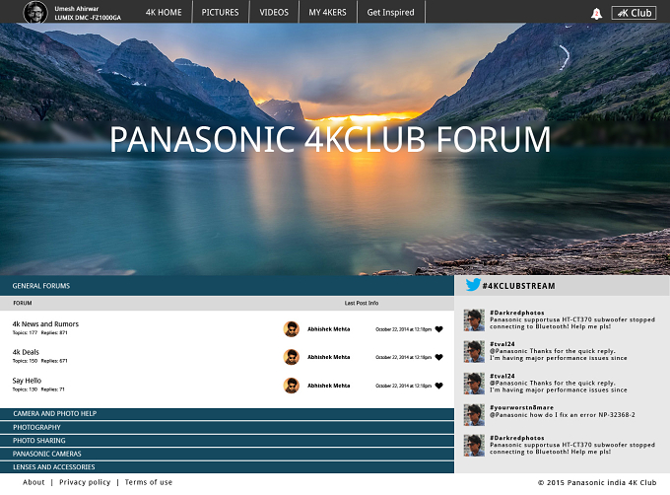The image size is (670, 495).
Task: Go to 4K HOME menu
Action: click(164, 13)
